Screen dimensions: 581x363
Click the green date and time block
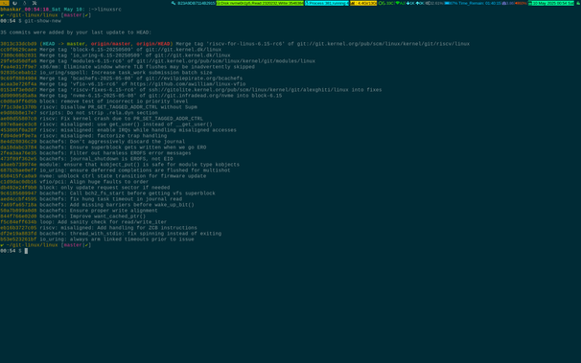550,3
